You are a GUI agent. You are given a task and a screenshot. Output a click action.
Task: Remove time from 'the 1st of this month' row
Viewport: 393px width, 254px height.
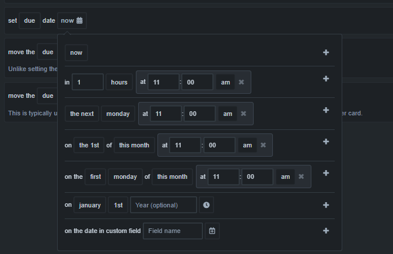pos(263,145)
